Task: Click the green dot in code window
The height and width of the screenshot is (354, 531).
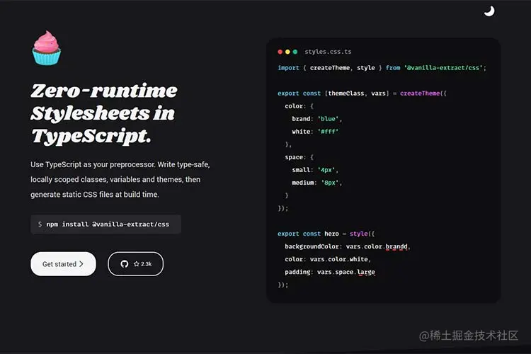Action: coord(295,52)
